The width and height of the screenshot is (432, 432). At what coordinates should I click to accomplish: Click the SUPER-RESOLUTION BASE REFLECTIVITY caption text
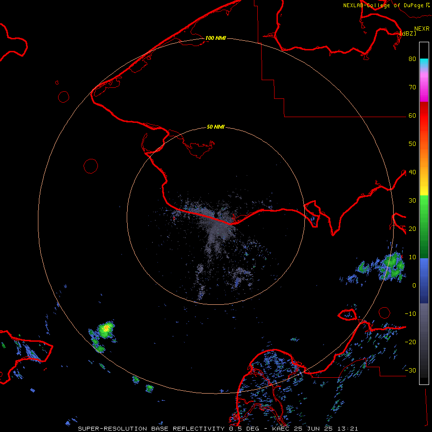tap(151, 429)
